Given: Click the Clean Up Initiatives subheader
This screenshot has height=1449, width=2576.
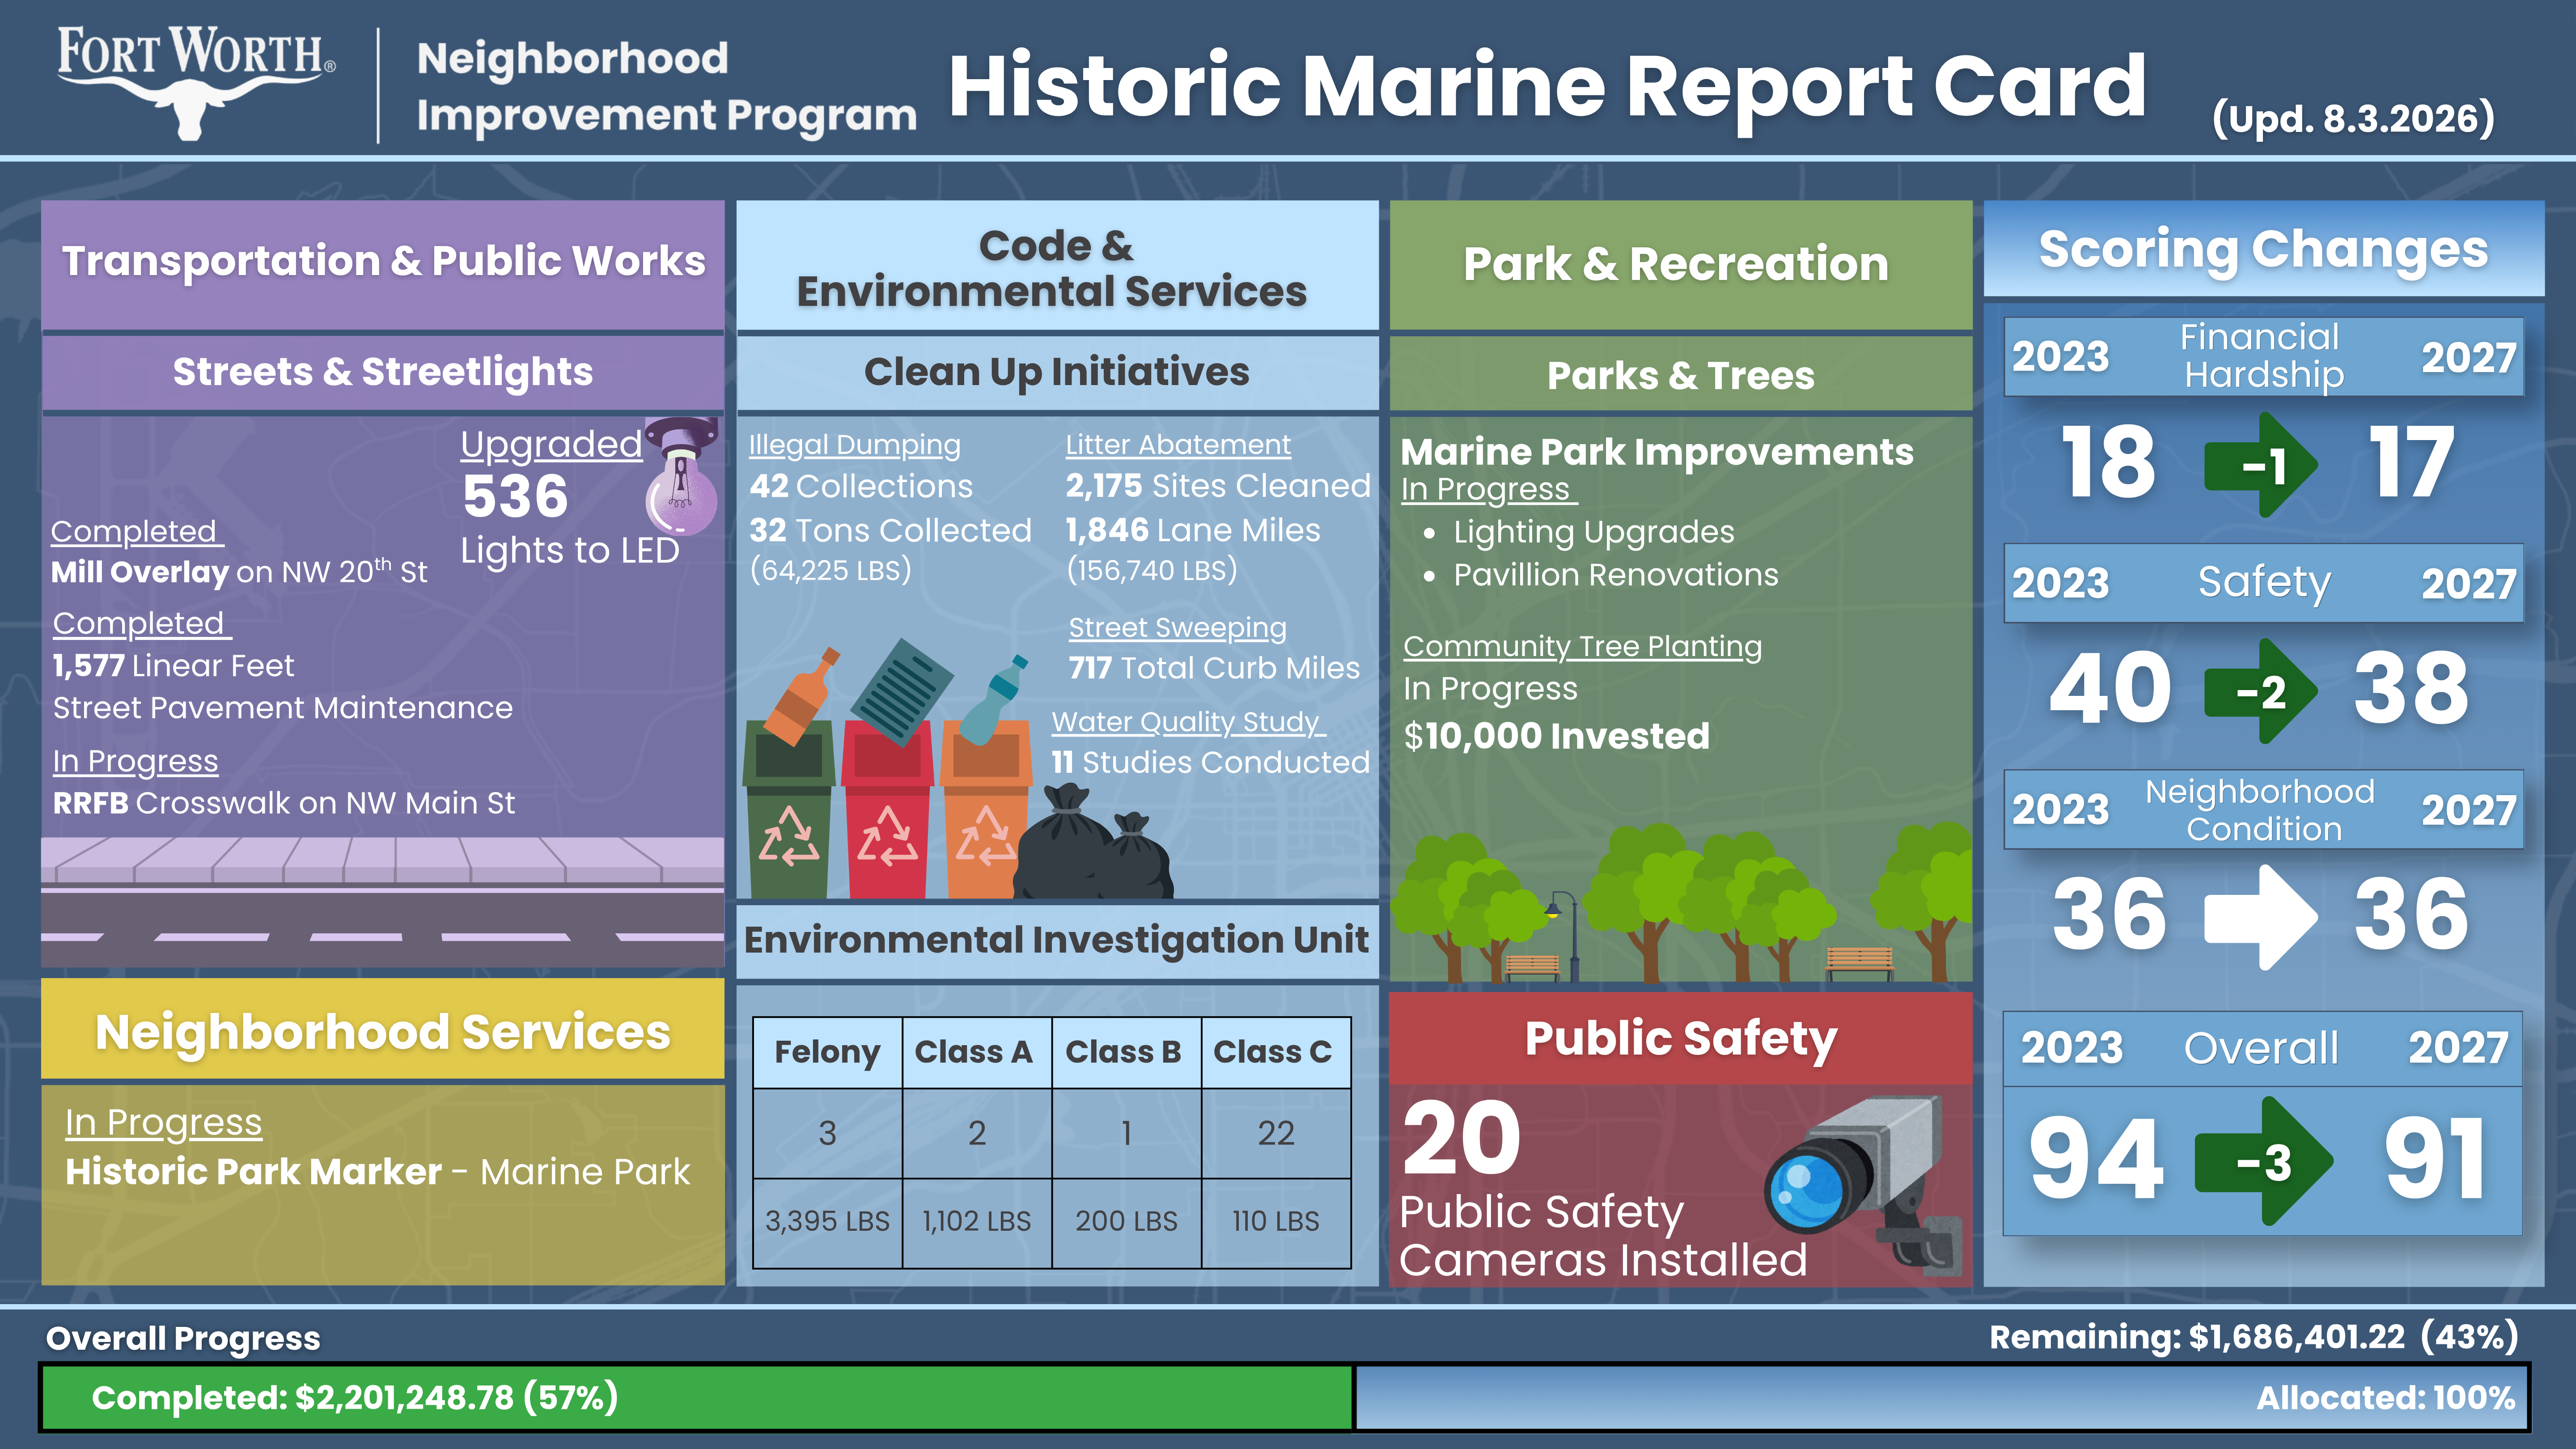Looking at the screenshot, I should 1057,372.
